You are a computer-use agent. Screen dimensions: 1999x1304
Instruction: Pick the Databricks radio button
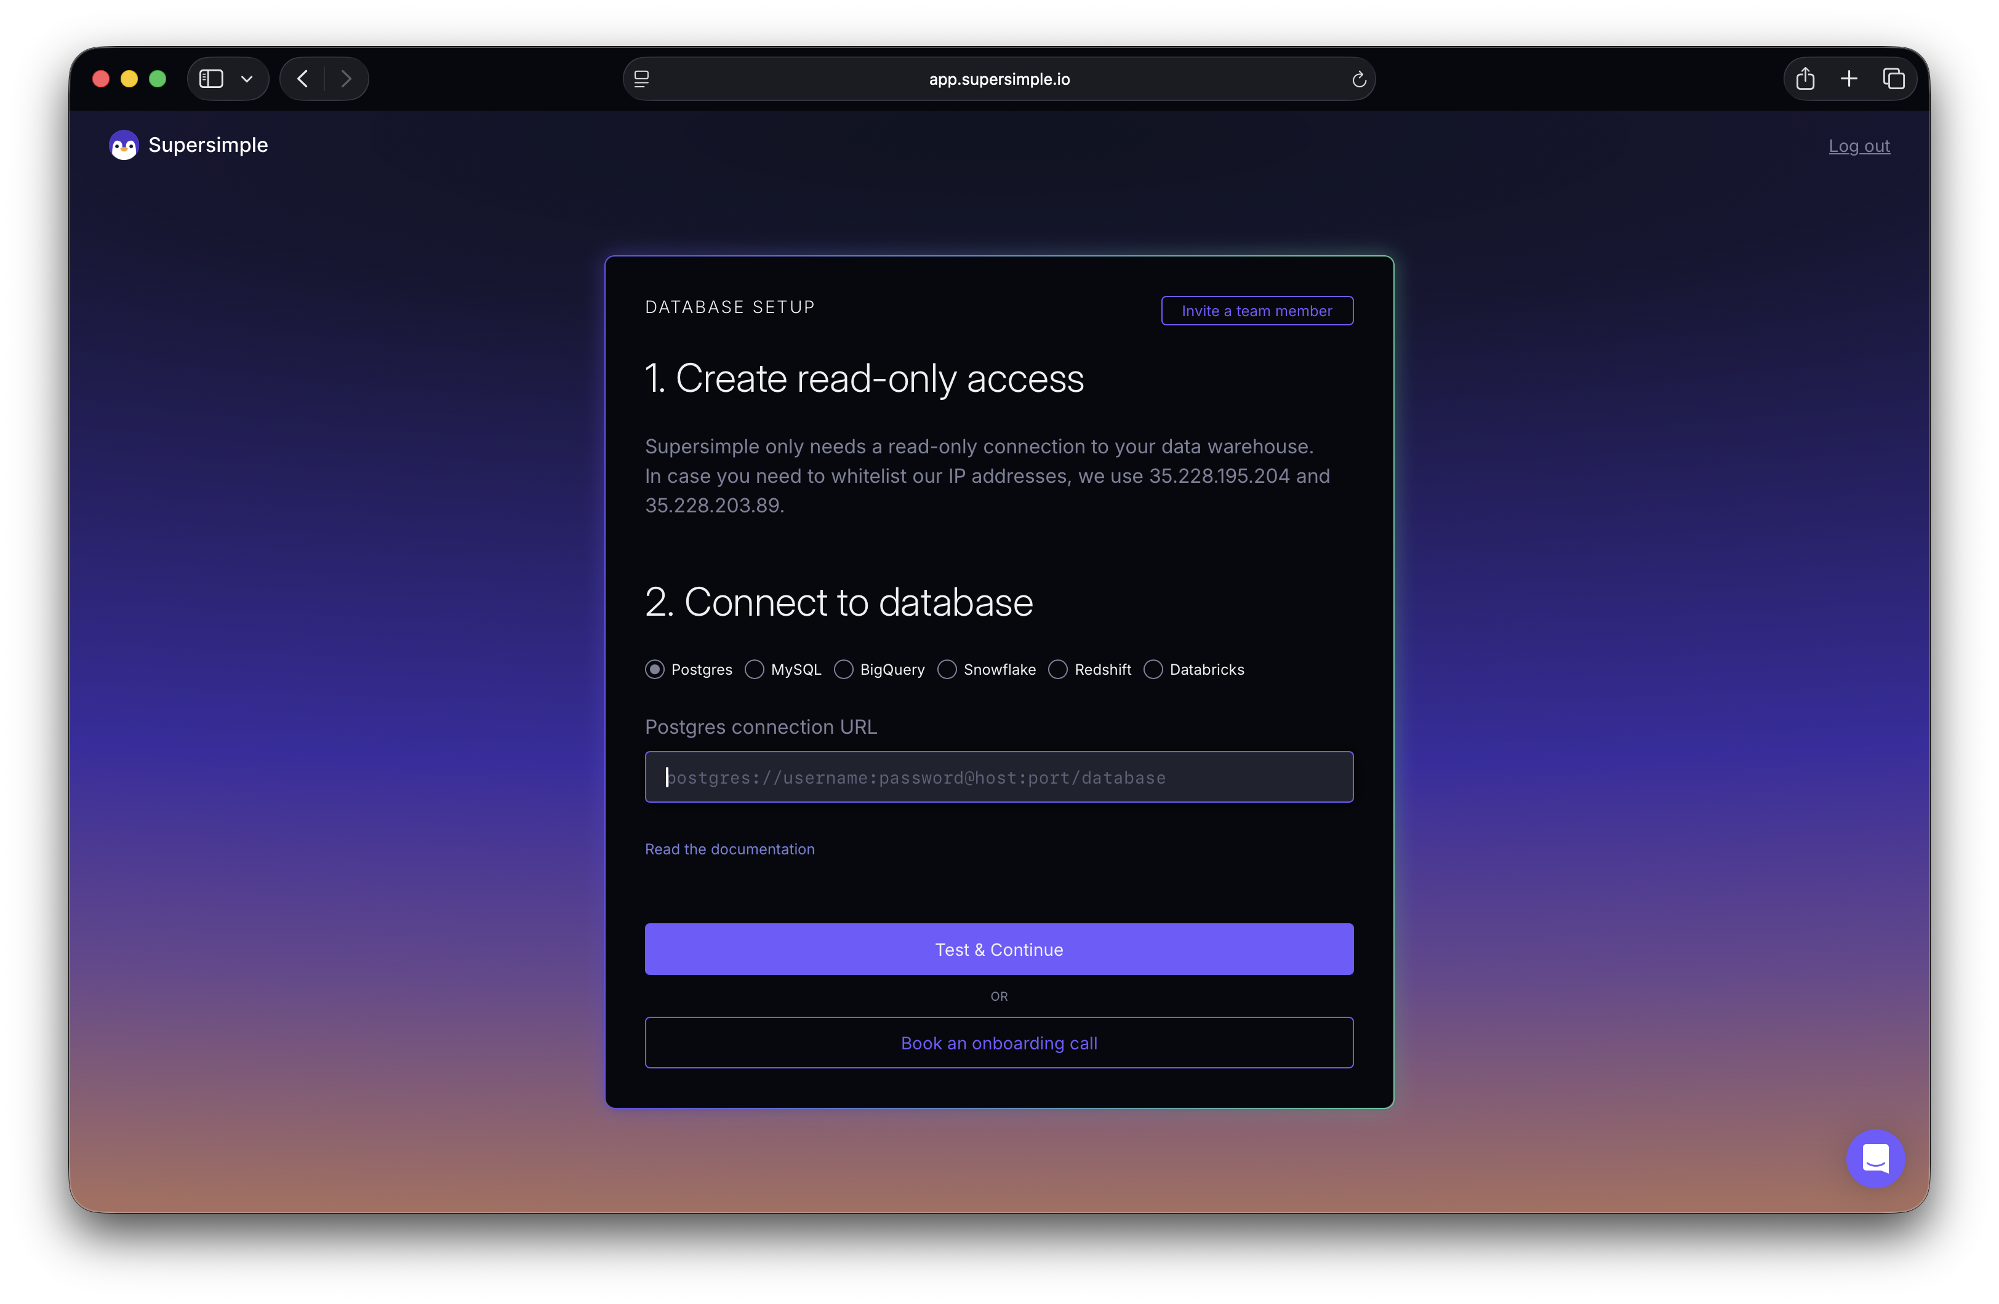(1153, 669)
